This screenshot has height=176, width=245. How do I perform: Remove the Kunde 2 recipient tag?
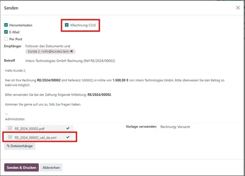pyautogui.click(x=72, y=52)
